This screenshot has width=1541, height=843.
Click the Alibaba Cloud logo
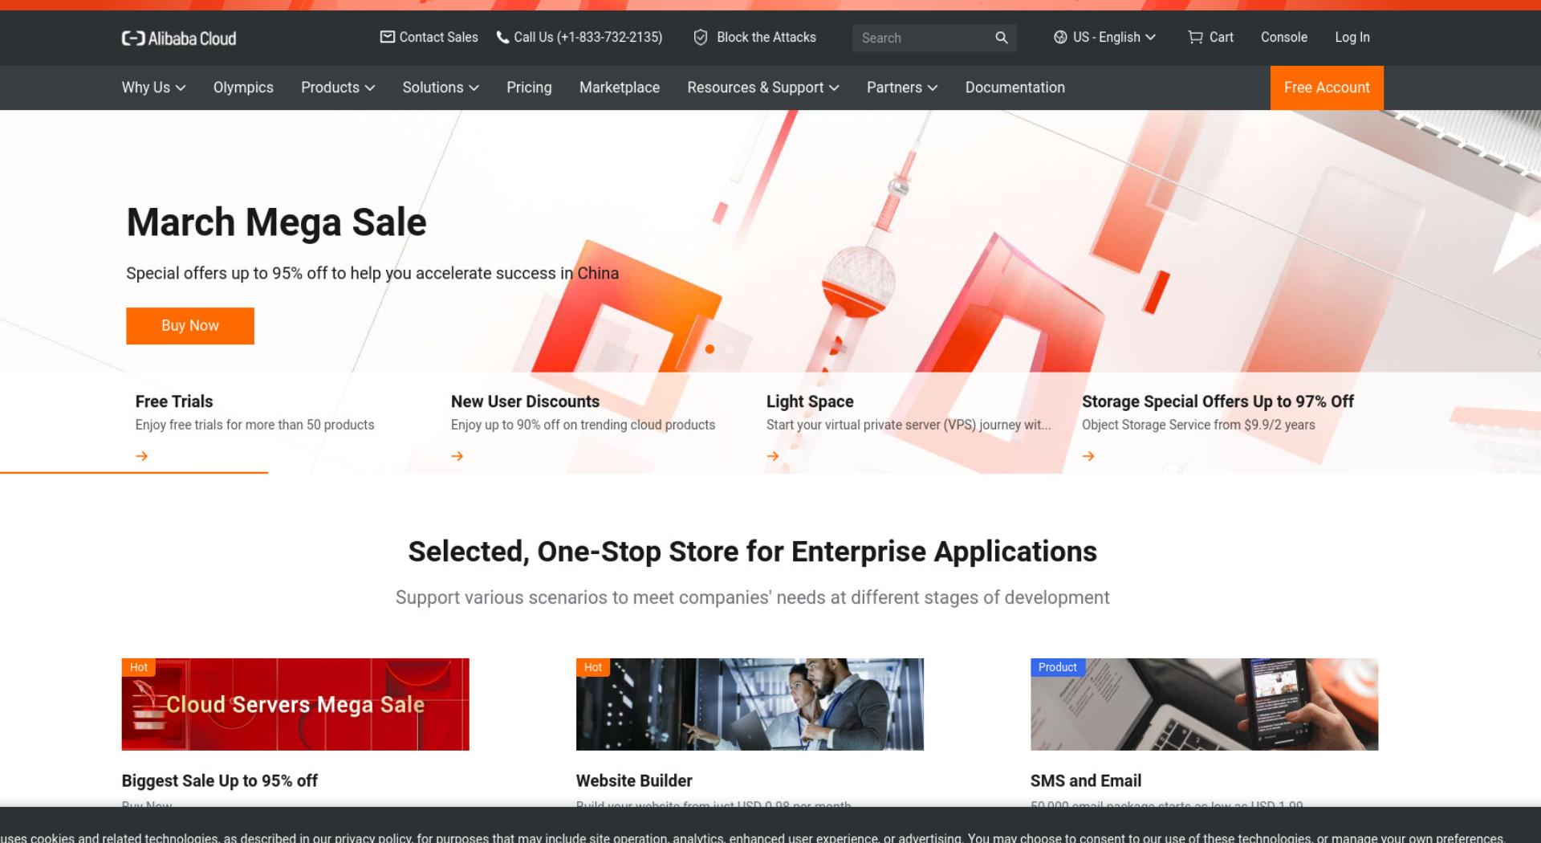coord(179,38)
